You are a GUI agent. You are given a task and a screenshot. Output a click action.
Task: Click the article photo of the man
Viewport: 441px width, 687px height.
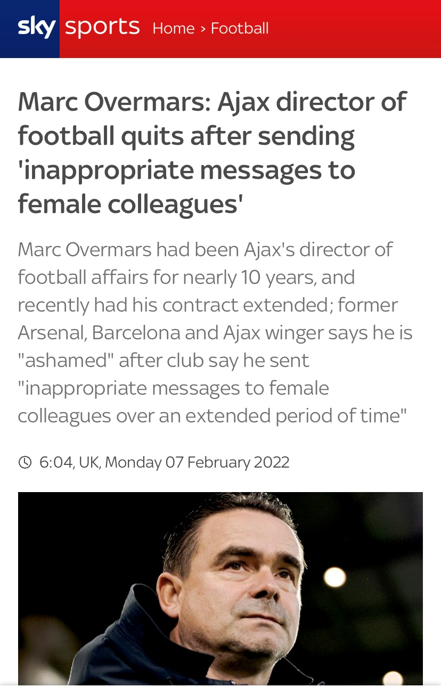220,588
